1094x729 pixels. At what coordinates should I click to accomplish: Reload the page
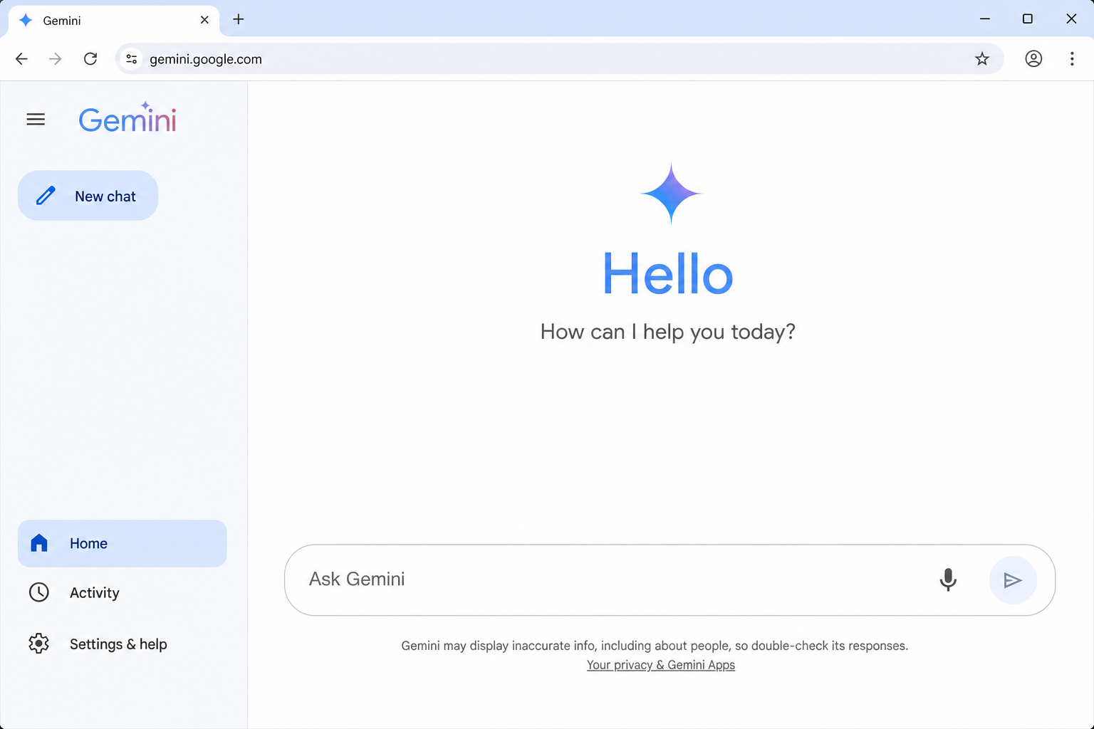pyautogui.click(x=90, y=59)
